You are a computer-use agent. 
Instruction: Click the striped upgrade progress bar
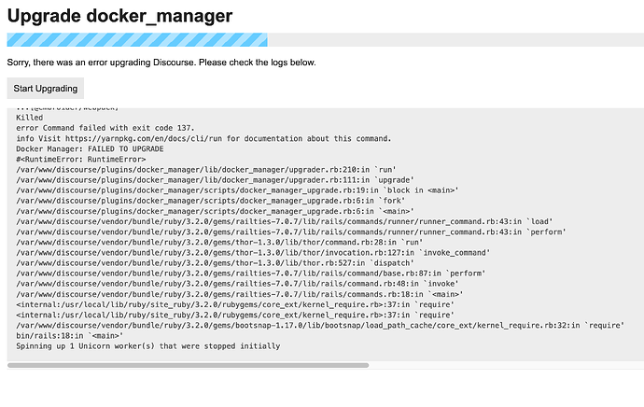[137, 40]
